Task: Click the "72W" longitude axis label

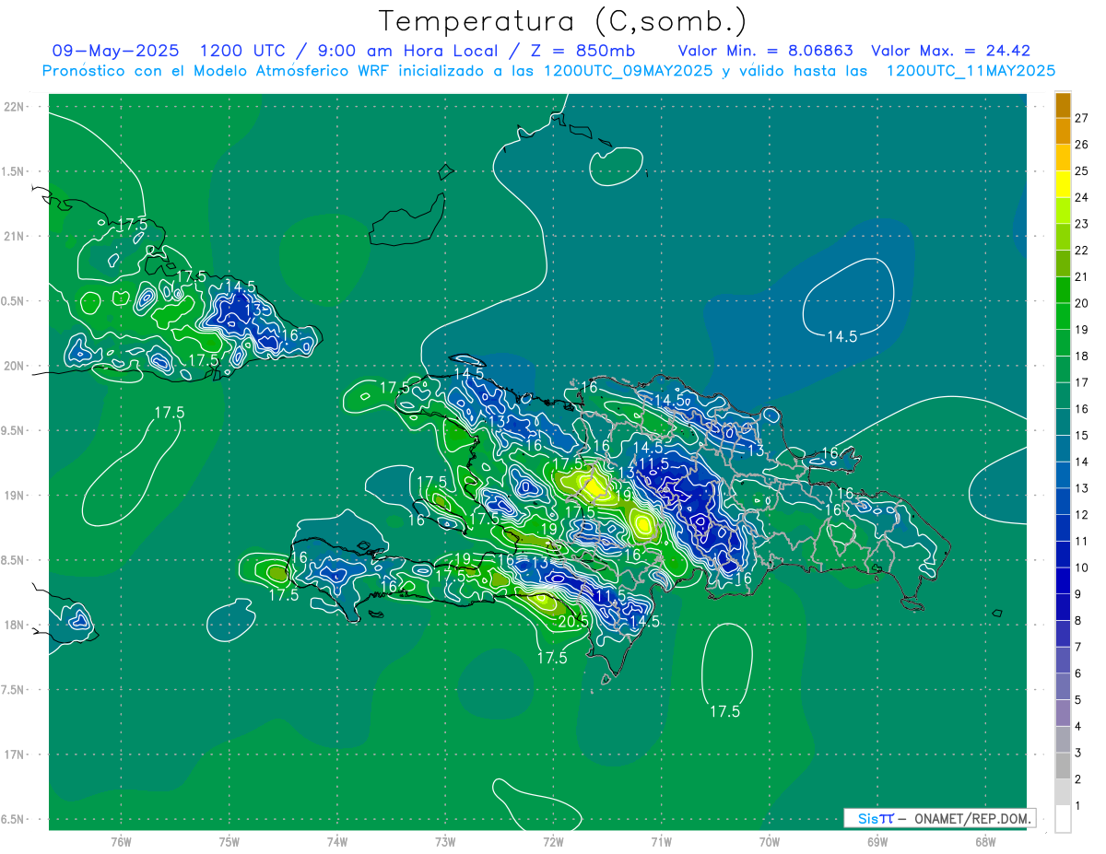Action: pyautogui.click(x=553, y=841)
